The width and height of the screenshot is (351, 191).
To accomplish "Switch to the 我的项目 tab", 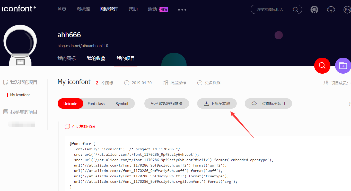I will [x=126, y=58].
